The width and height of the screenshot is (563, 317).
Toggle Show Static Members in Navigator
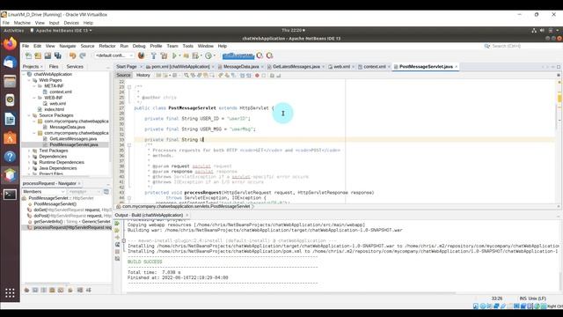tap(44, 290)
